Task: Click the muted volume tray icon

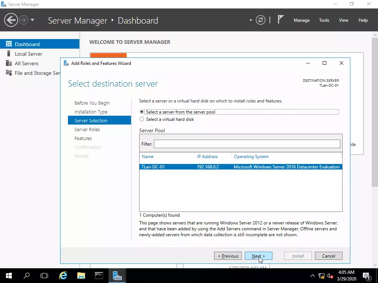Action: click(330, 276)
